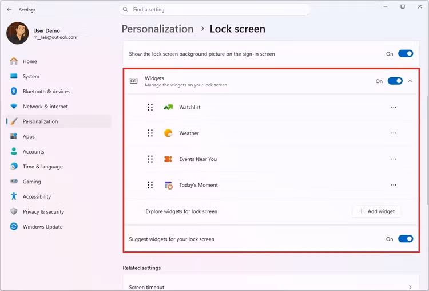Turn off the Widgets toggle switch
This screenshot has width=429, height=291.
pyautogui.click(x=395, y=81)
